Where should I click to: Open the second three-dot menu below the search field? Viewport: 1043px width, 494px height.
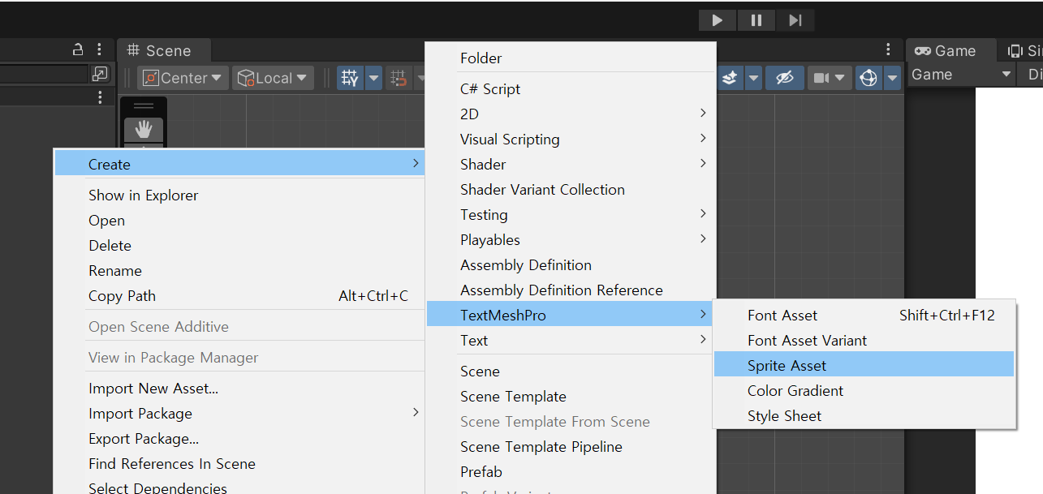tap(99, 97)
